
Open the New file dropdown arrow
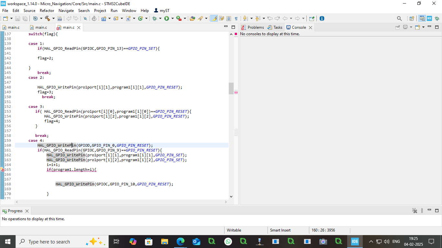(12, 18)
